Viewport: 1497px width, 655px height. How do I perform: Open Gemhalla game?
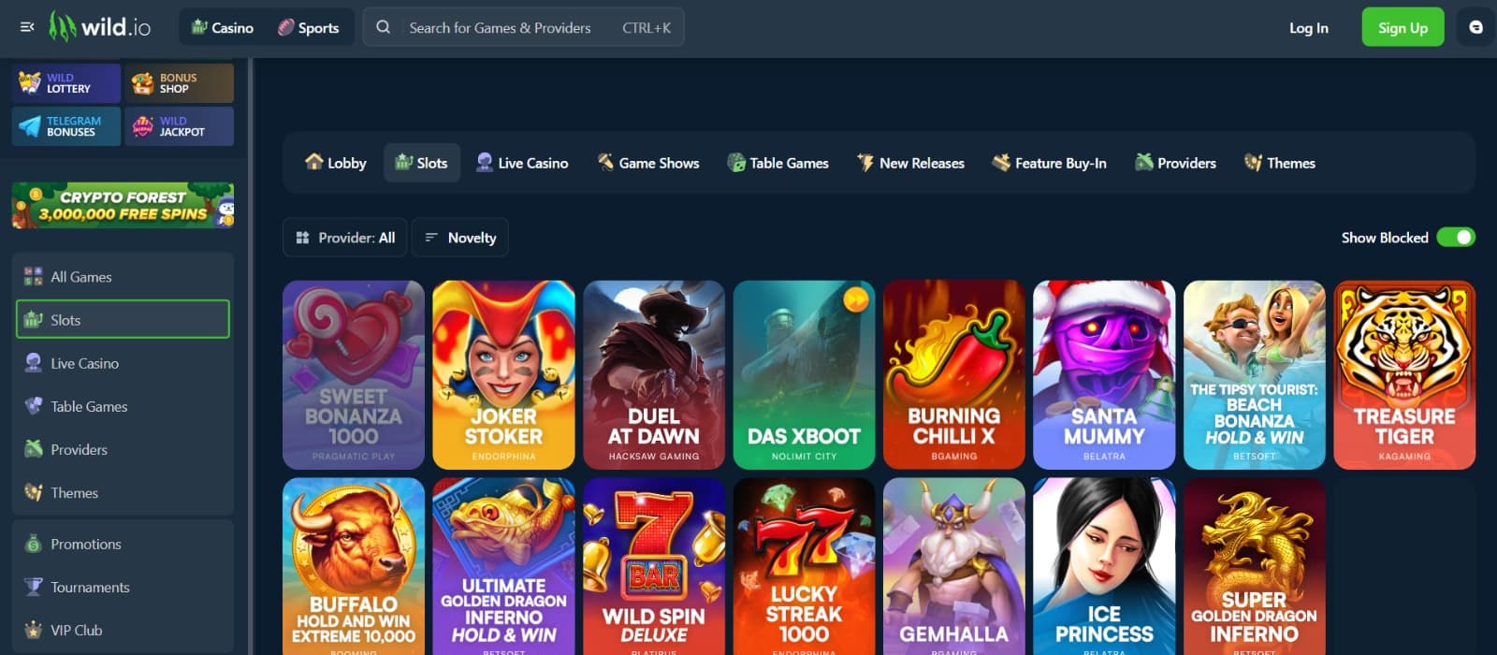click(954, 566)
